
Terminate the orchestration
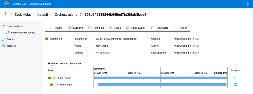coord(96,28)
